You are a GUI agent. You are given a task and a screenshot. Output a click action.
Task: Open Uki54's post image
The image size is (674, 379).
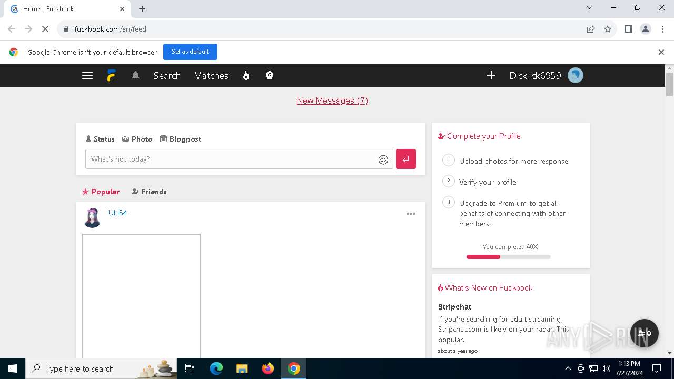(x=141, y=296)
